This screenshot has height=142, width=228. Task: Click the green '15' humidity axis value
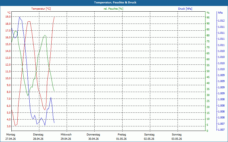pos(208,113)
